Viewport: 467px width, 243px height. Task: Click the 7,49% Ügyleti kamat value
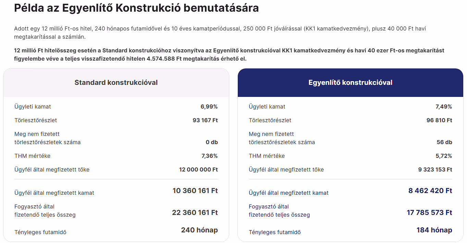[x=443, y=107]
